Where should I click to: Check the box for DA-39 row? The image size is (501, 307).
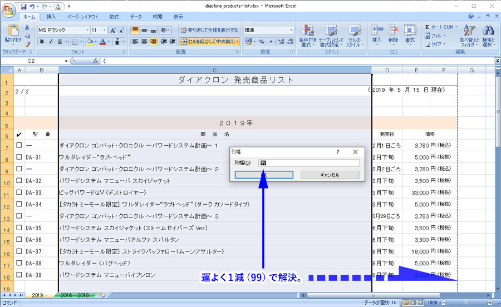(19, 275)
